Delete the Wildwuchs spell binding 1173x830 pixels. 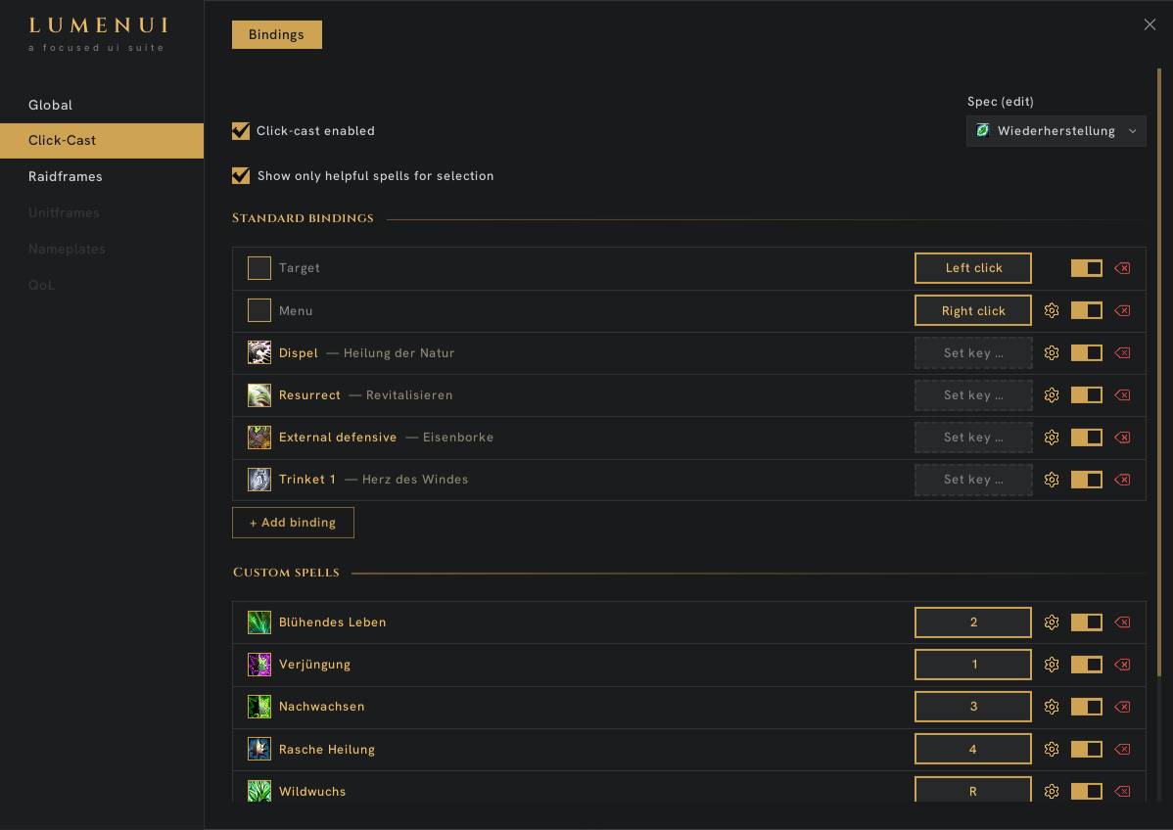coord(1122,791)
